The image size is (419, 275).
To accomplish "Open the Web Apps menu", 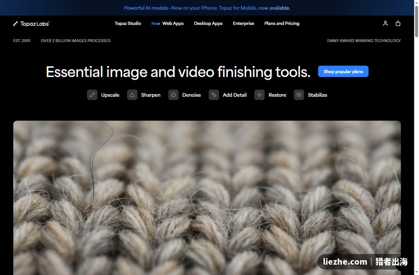I will 173,24.
